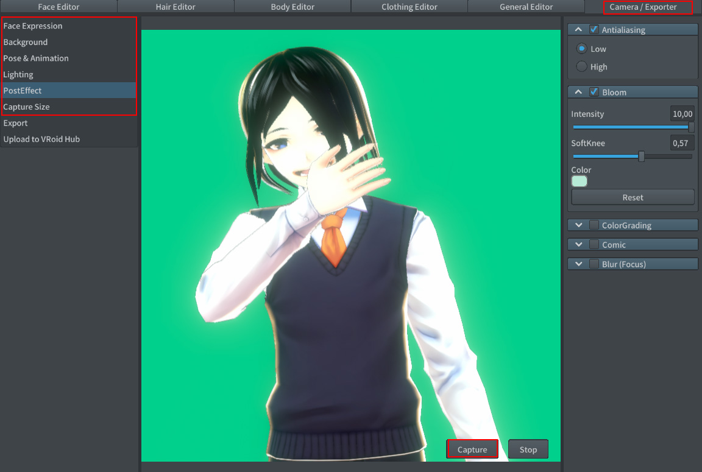Collapse the Bloom section
Screen dimensions: 702x472
point(578,91)
